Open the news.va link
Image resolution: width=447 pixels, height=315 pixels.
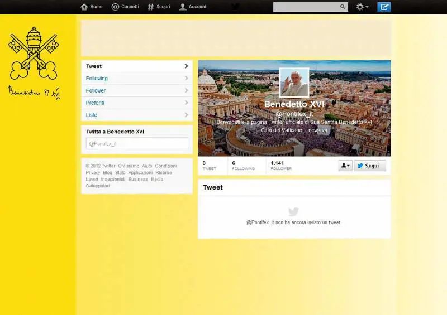point(318,130)
